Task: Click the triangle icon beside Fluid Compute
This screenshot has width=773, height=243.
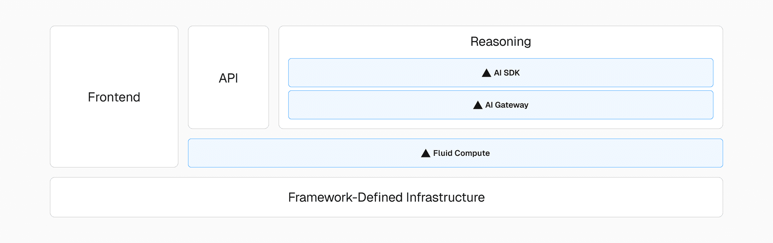Action: [426, 153]
